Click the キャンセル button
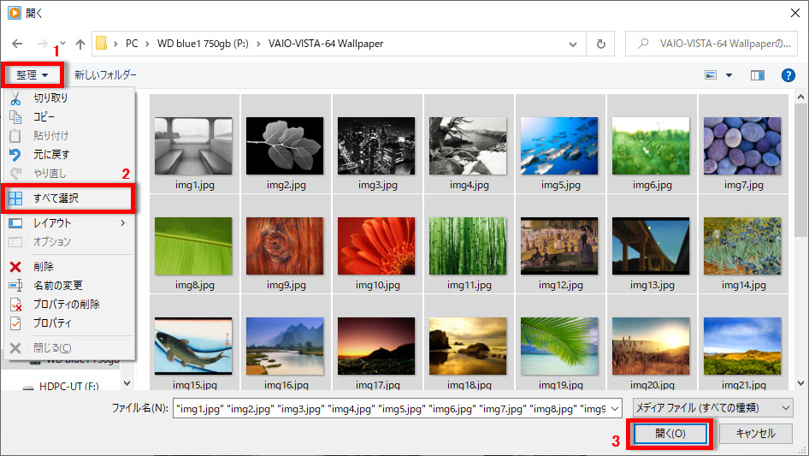This screenshot has width=809, height=456. tap(755, 434)
